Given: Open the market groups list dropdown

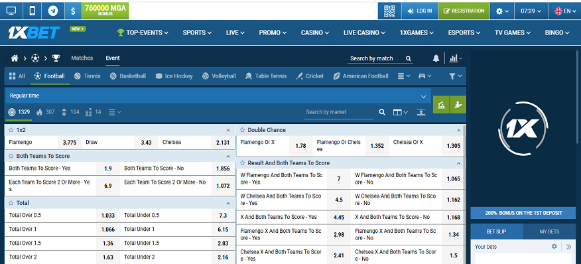Looking at the screenshot, I should 115,112.
